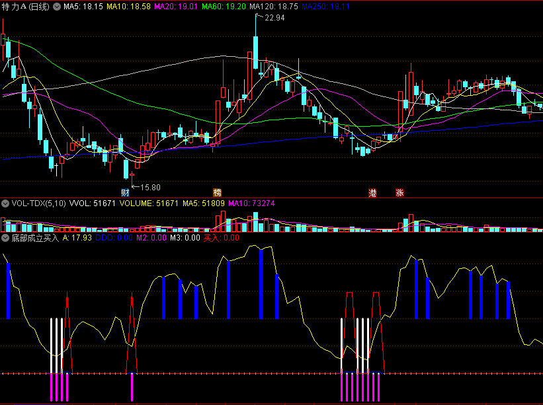Click the MA20: 19.01 label
The image size is (543, 405).
click(176, 7)
